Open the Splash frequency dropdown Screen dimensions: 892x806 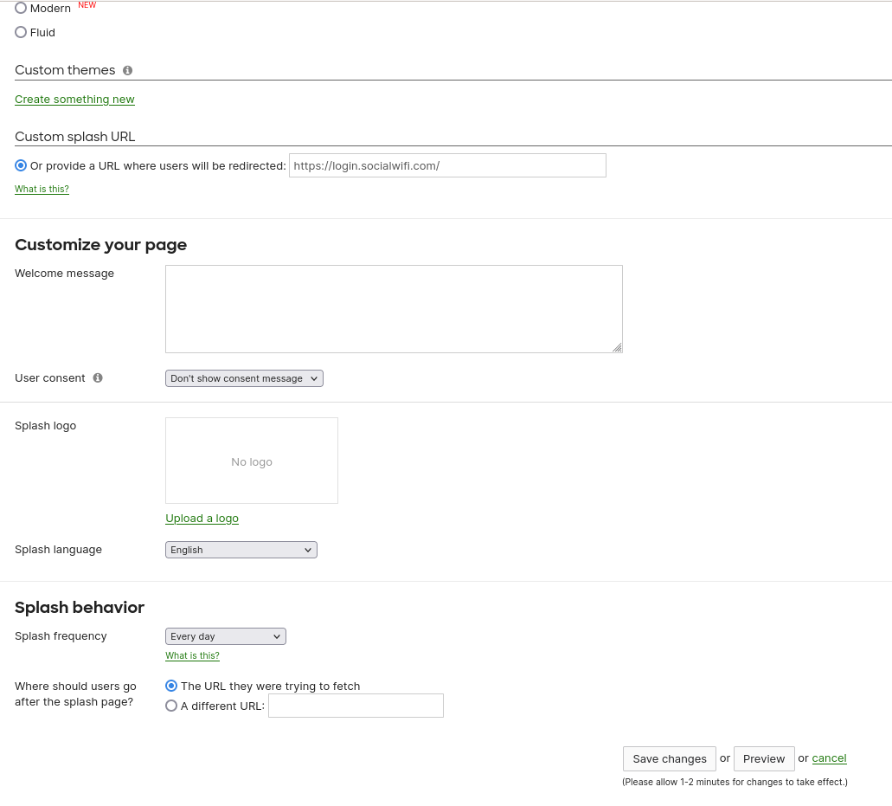(225, 636)
